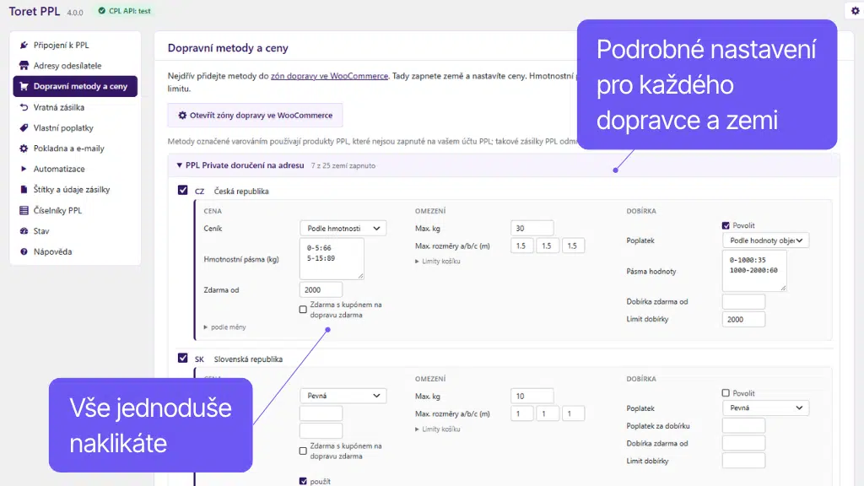The width and height of the screenshot is (864, 486).
Task: Click the tag icon beside Vlastní poplatky
Action: click(24, 128)
